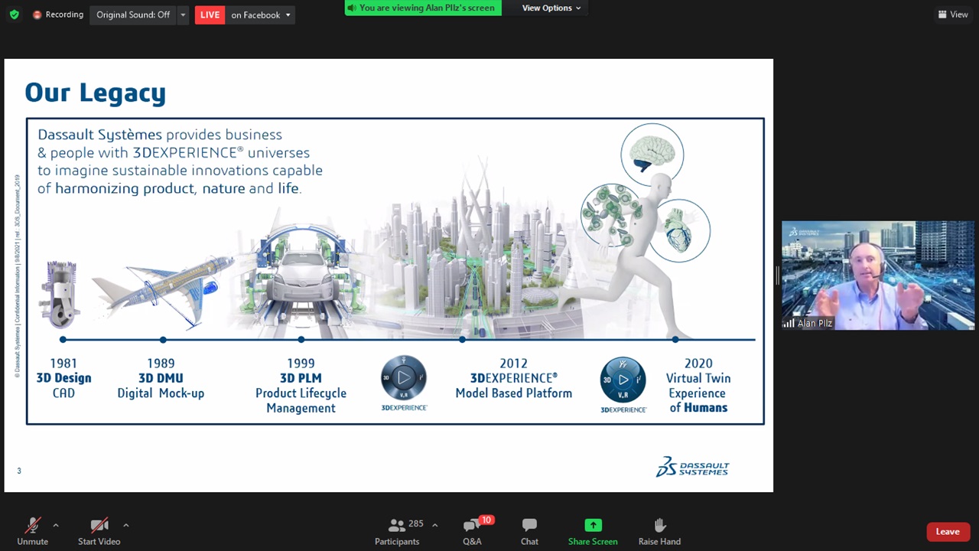Open the Participants panel
Viewport: 979px width, 551px height.
coord(397,530)
